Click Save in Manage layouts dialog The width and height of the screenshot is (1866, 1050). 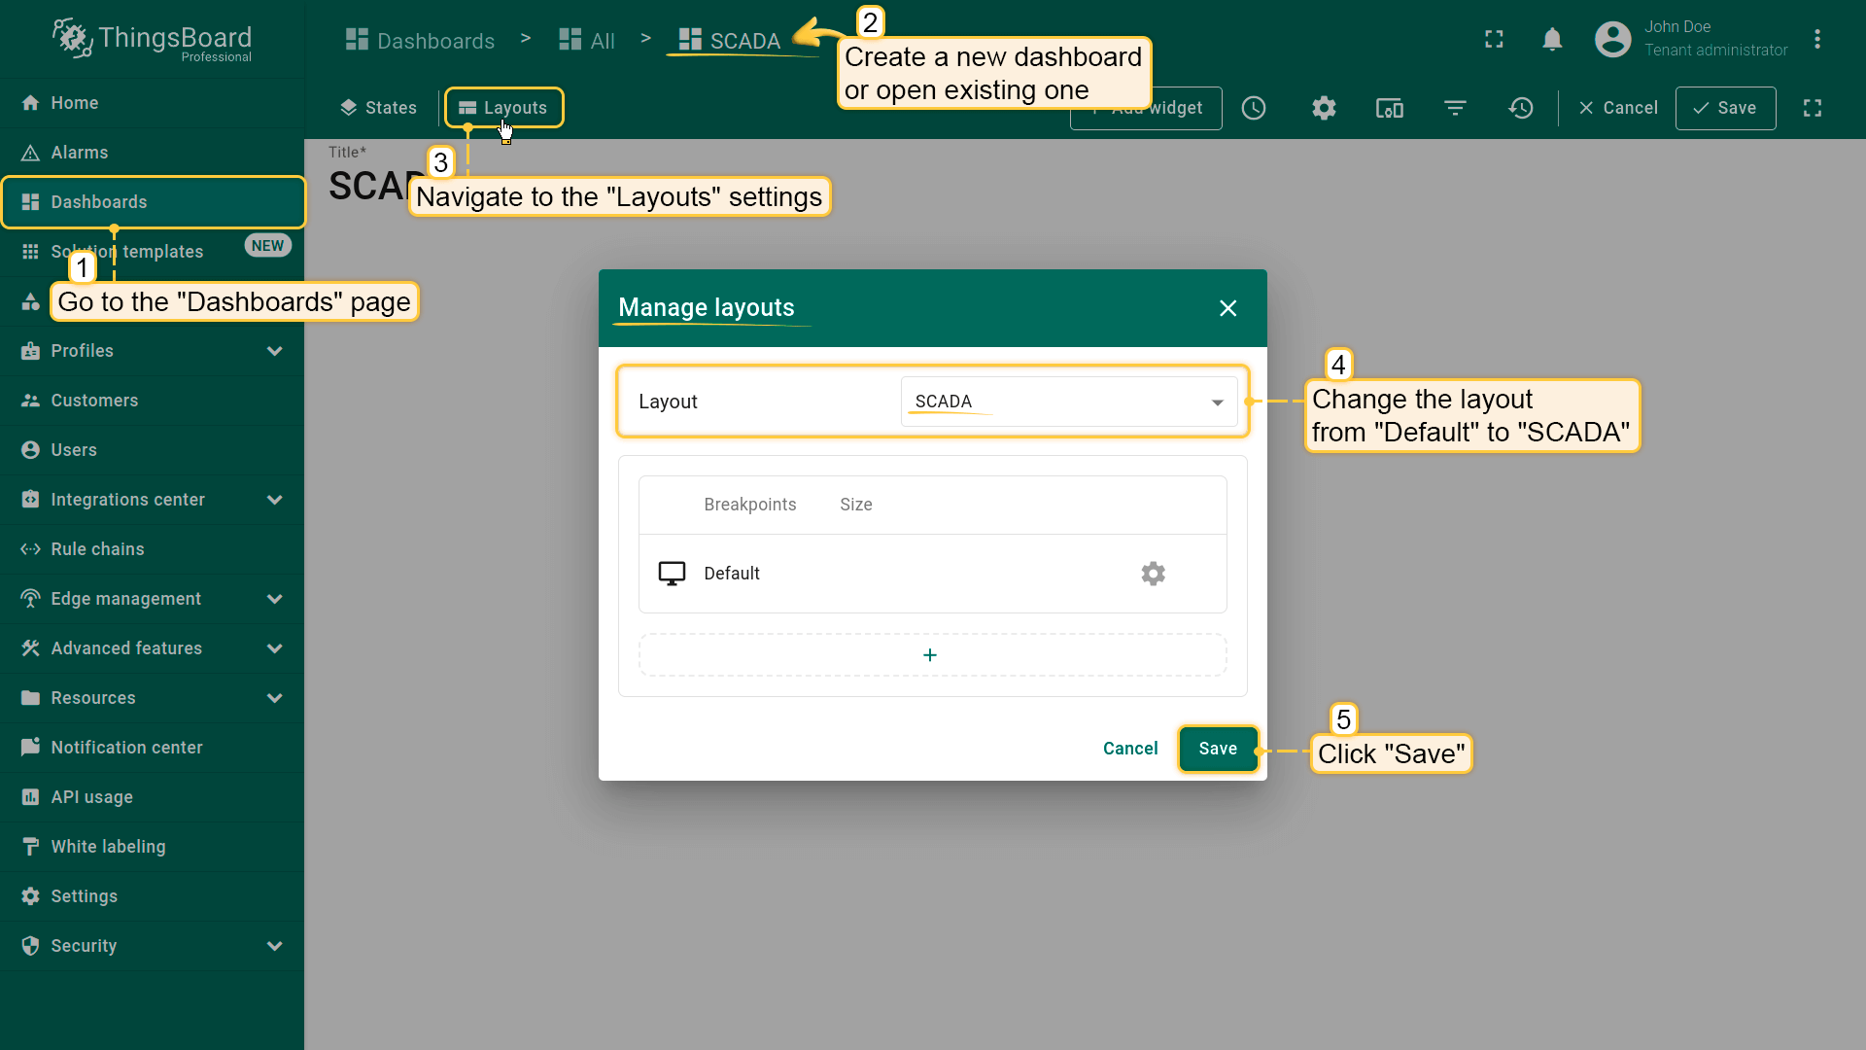(1218, 749)
